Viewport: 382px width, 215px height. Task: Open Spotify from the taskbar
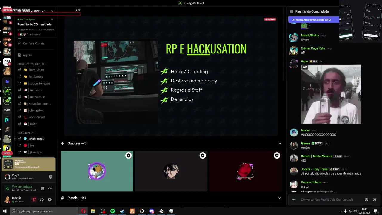pyautogui.click(x=113, y=211)
